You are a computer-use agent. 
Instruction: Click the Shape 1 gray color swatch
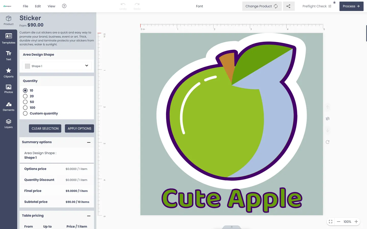click(x=28, y=66)
